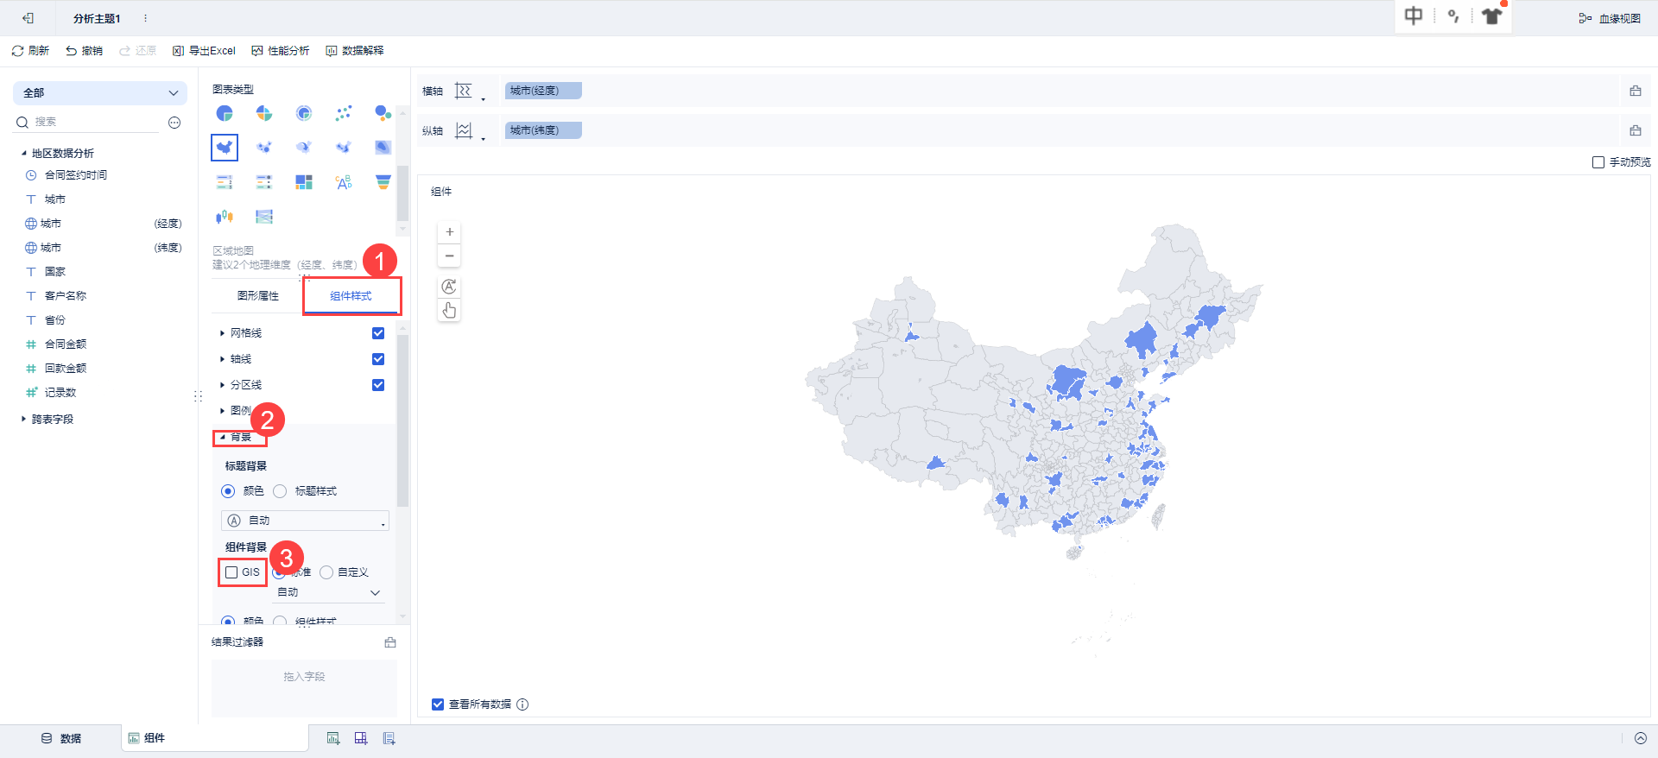Expand the 跨表字段 tree node
The height and width of the screenshot is (758, 1658).
click(x=23, y=419)
